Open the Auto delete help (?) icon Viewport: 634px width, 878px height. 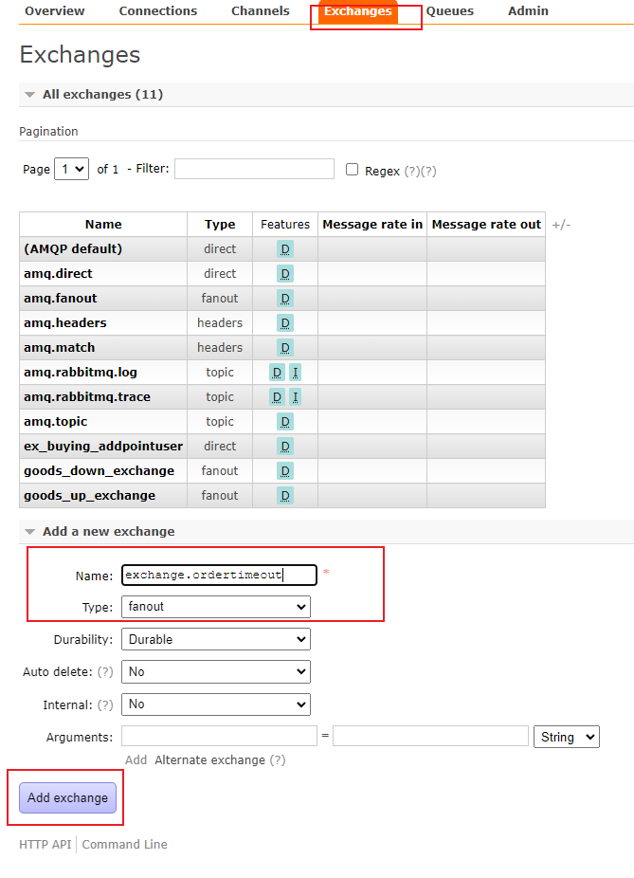click(105, 671)
